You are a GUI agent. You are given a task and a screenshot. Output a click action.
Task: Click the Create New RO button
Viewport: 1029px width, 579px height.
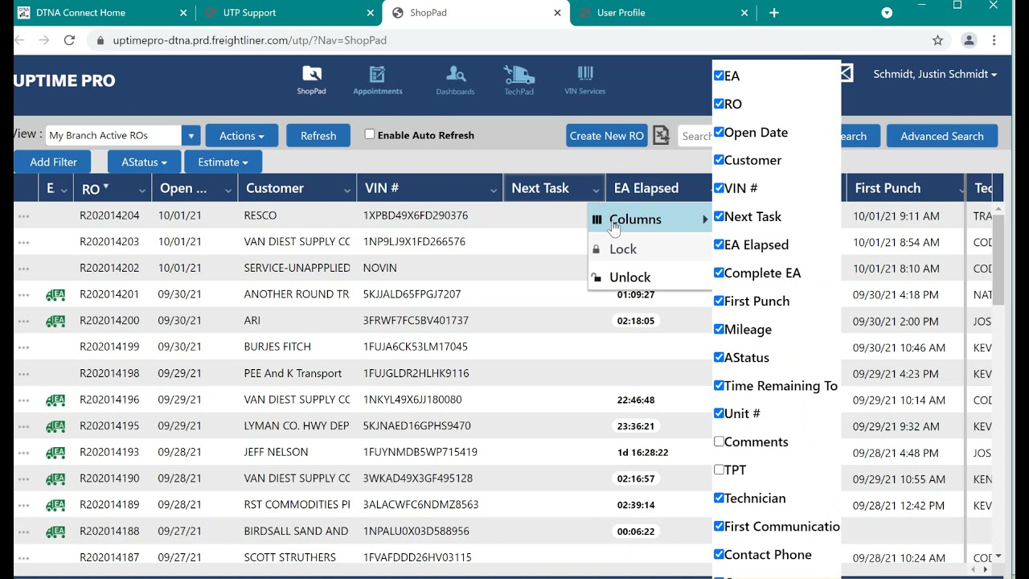(x=606, y=136)
